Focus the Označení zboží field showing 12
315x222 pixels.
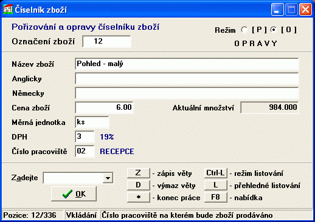(x=107, y=41)
